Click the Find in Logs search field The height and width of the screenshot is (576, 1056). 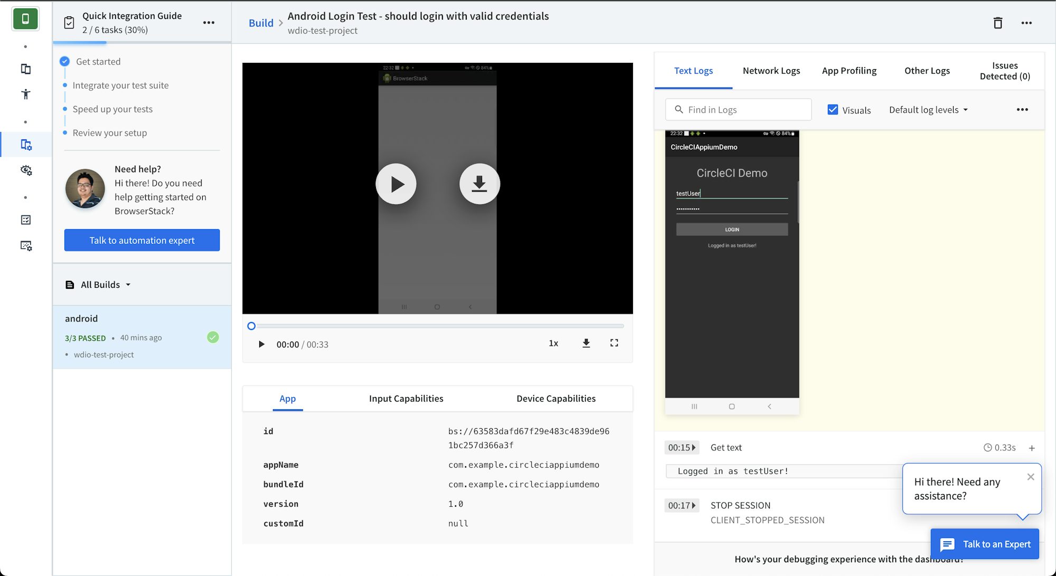click(x=738, y=109)
